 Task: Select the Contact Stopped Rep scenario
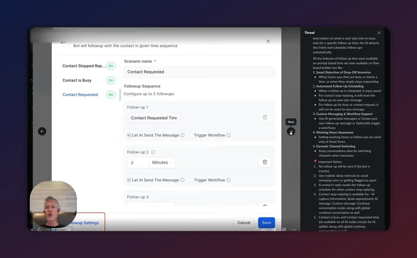(83, 66)
